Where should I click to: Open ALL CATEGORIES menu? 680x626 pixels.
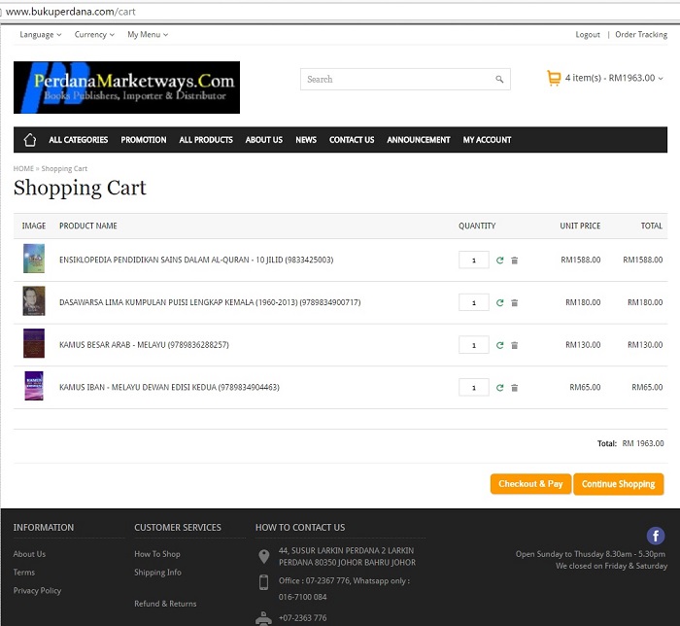point(79,140)
